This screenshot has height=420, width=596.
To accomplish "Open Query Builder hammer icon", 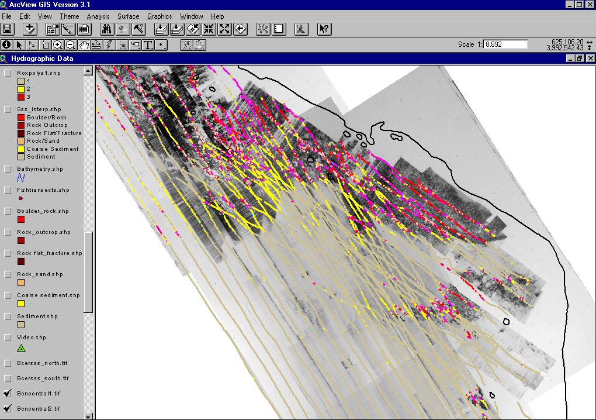I will 139,29.
